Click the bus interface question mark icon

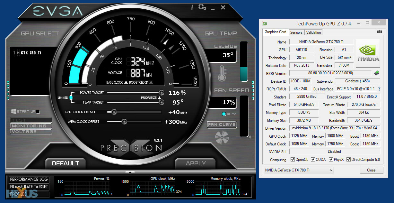click(379, 89)
